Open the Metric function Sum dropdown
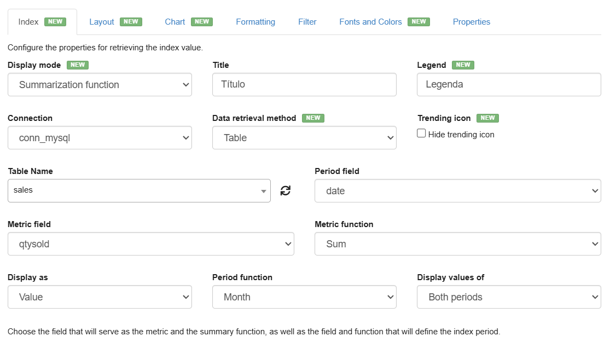This screenshot has width=610, height=342. point(457,244)
